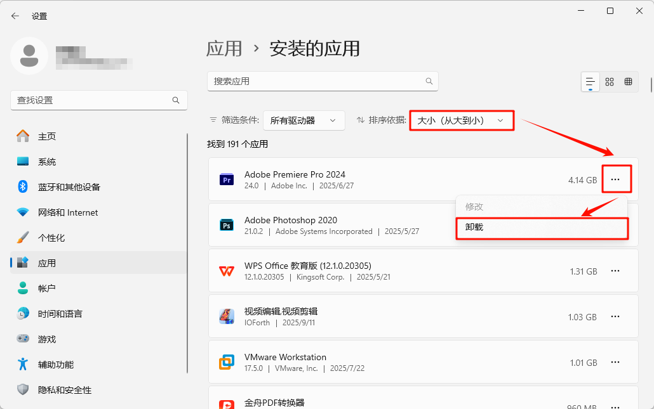
Task: Click the 1.31 GB size value
Action: point(584,271)
